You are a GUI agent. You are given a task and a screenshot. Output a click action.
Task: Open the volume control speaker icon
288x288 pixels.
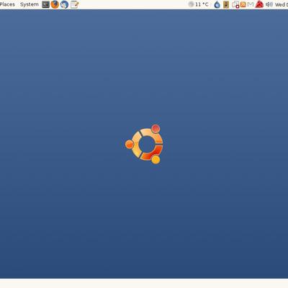(269, 4)
